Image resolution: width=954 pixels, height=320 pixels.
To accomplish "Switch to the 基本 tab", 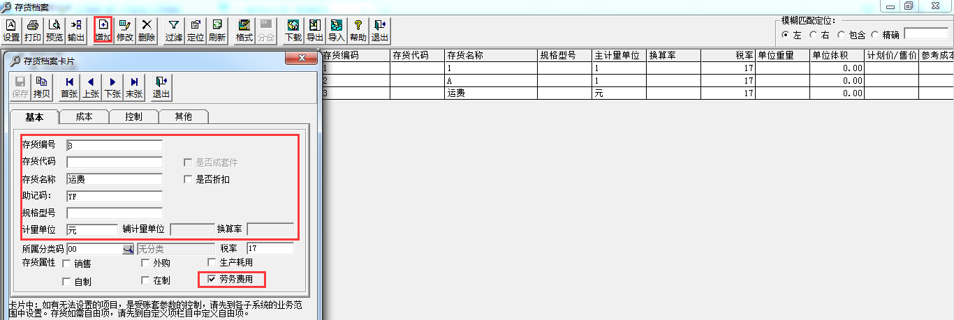I will (34, 116).
